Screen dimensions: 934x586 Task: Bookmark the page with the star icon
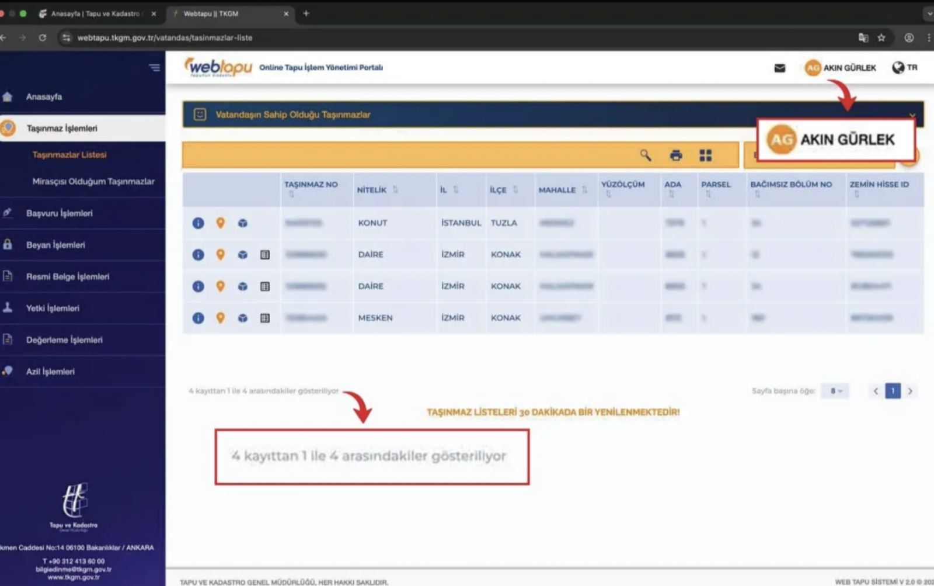pyautogui.click(x=881, y=37)
